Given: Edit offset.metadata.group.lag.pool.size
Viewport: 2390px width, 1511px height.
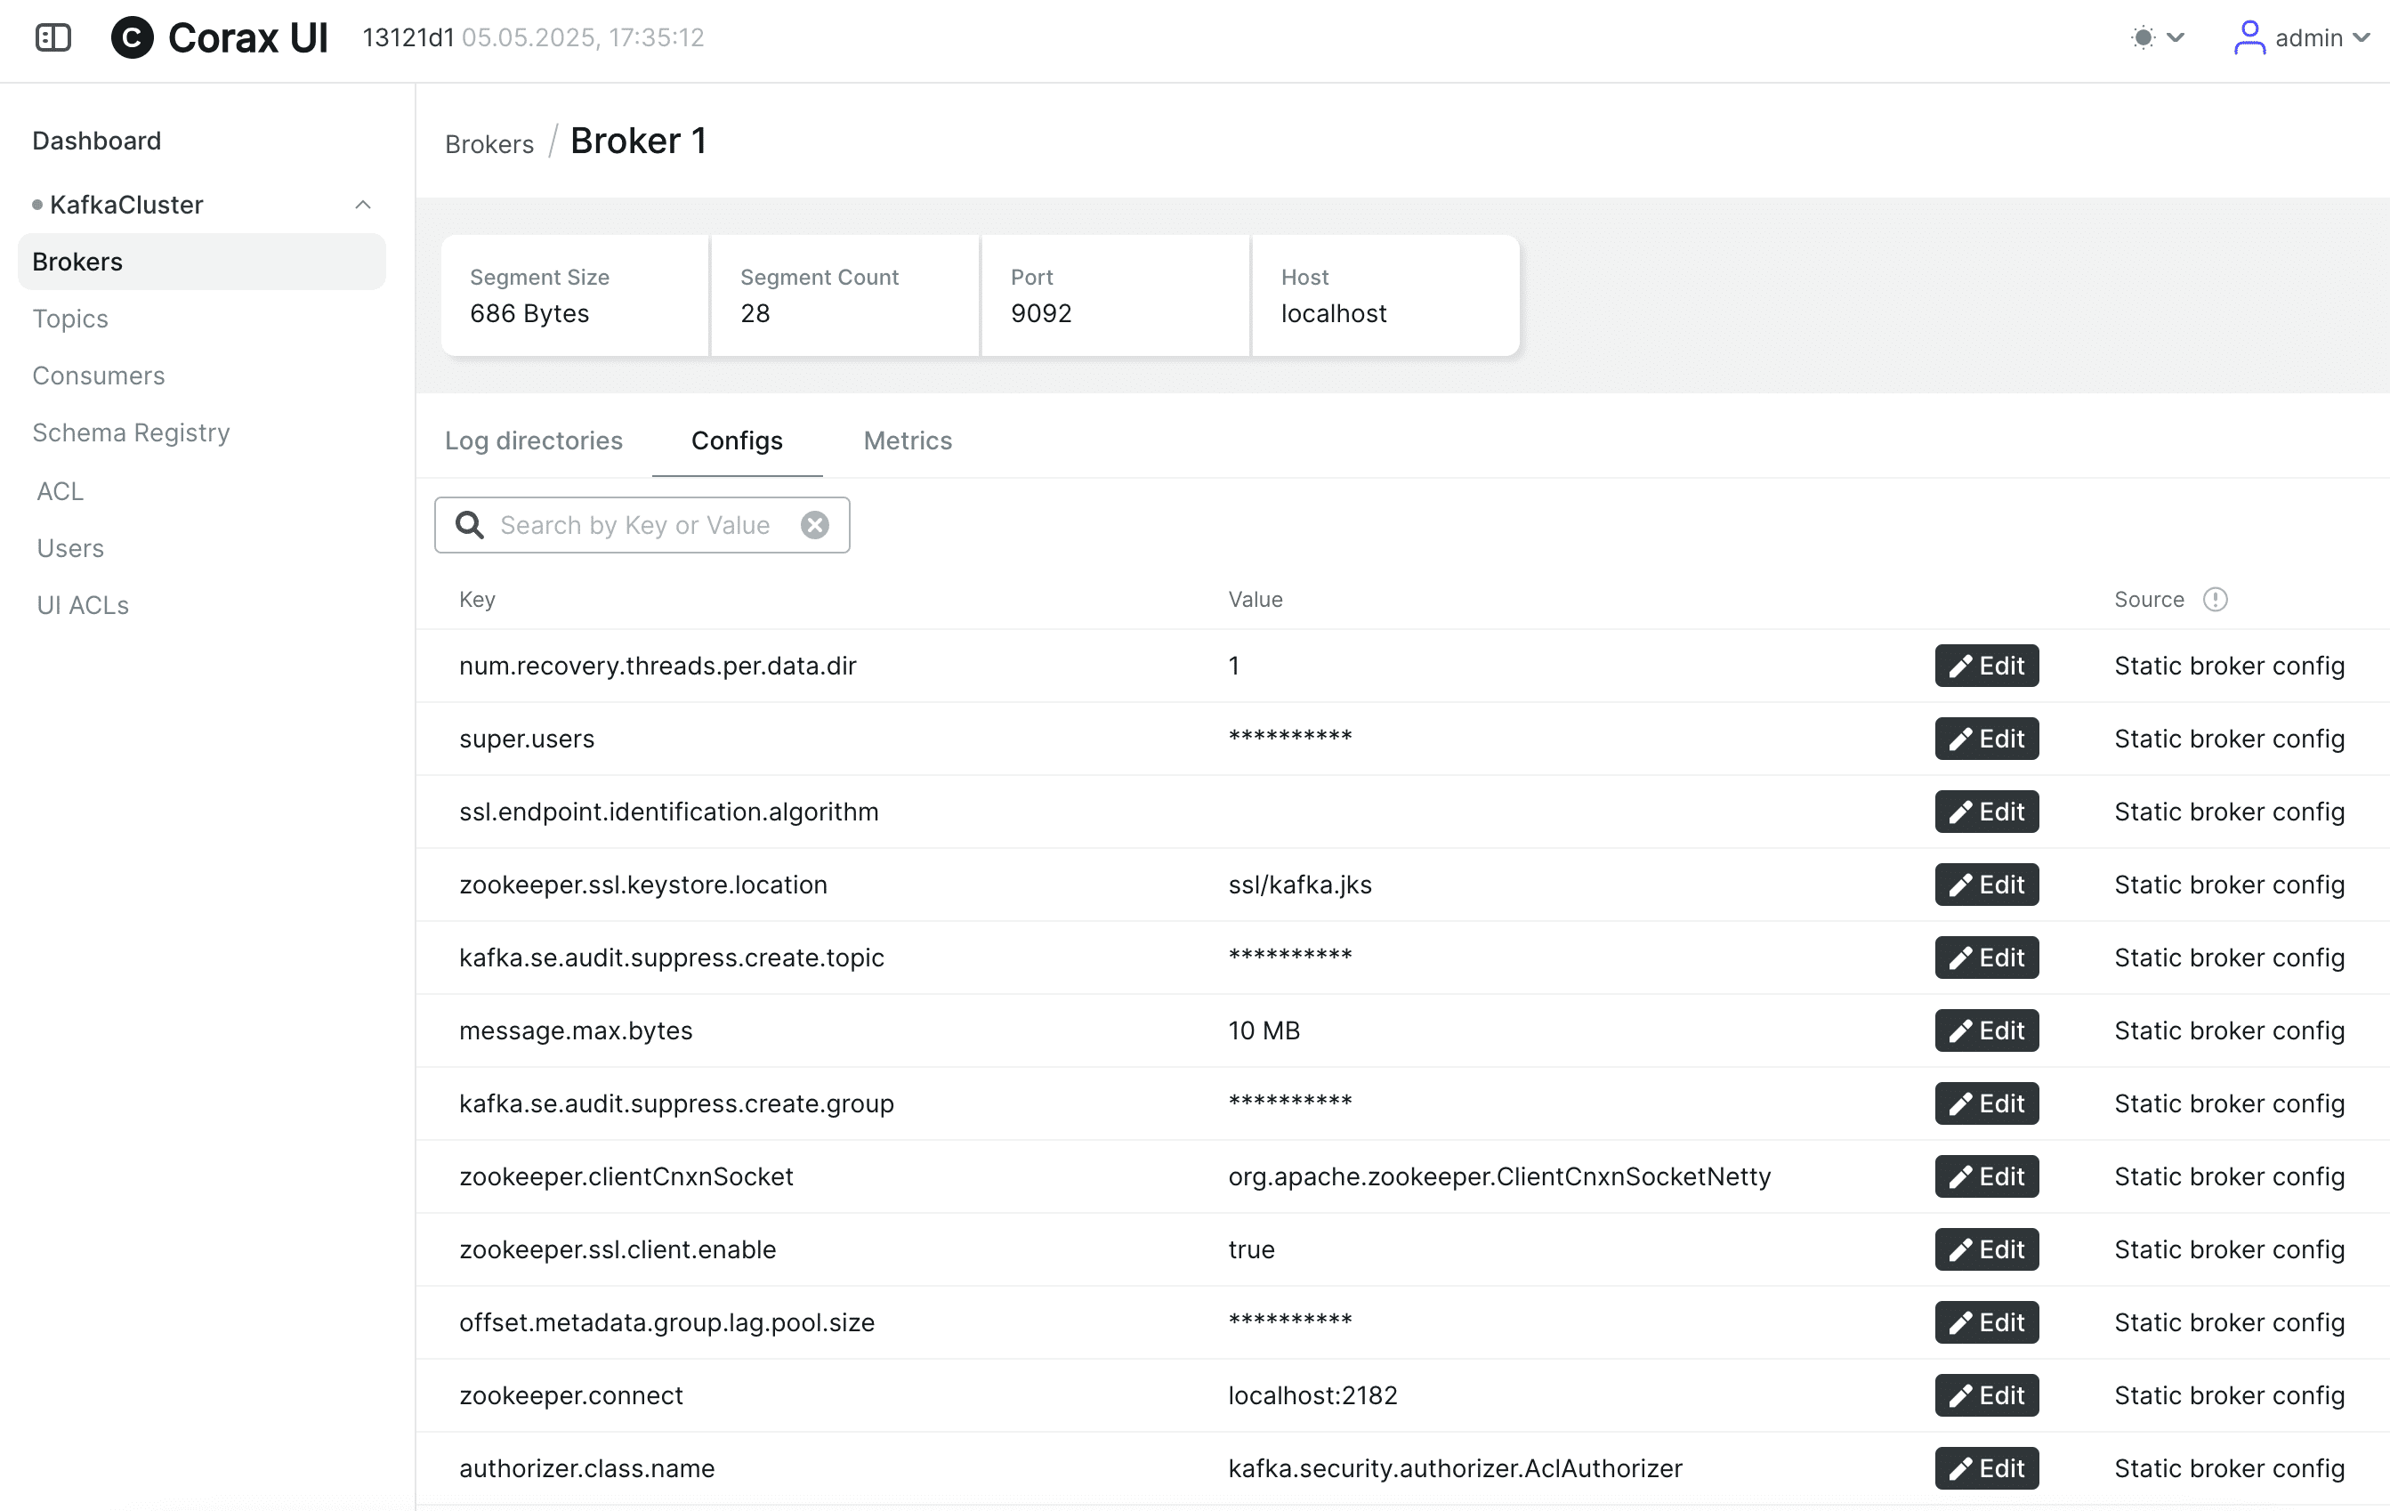Looking at the screenshot, I should pyautogui.click(x=1987, y=1322).
